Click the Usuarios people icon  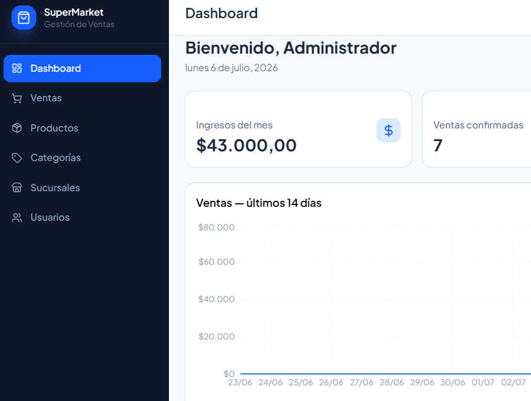pos(17,217)
